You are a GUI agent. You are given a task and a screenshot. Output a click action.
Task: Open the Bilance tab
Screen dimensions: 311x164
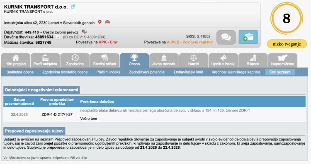(x=253, y=60)
